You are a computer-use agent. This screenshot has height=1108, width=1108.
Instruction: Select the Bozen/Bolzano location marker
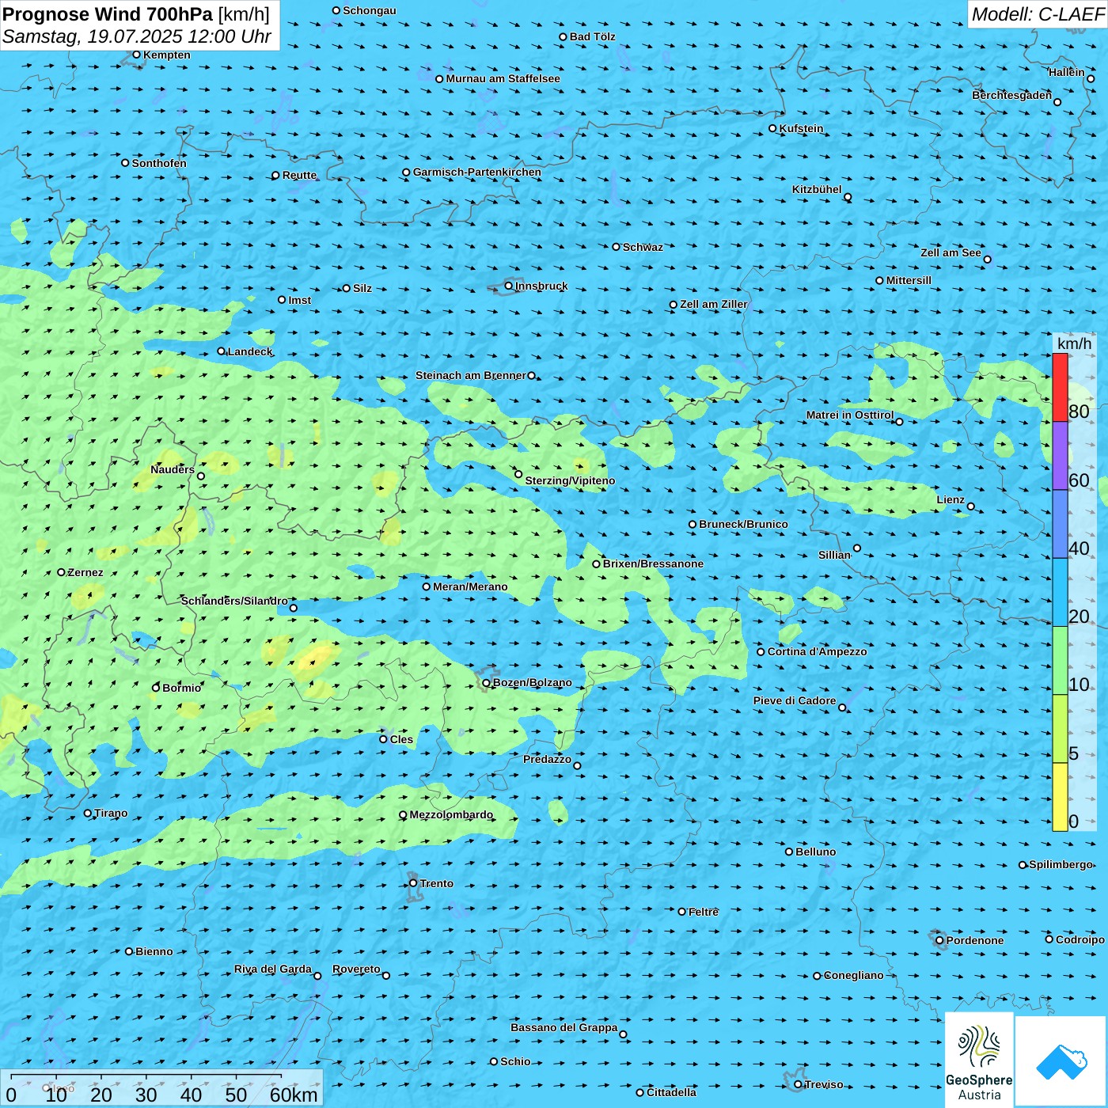coord(487,683)
